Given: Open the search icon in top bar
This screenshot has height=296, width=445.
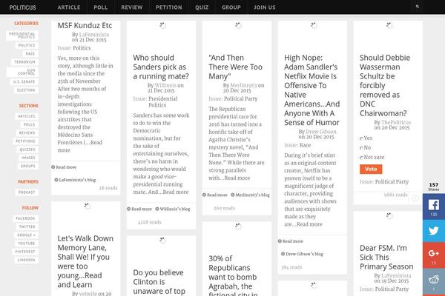Looking at the screenshot, I should (418, 7).
